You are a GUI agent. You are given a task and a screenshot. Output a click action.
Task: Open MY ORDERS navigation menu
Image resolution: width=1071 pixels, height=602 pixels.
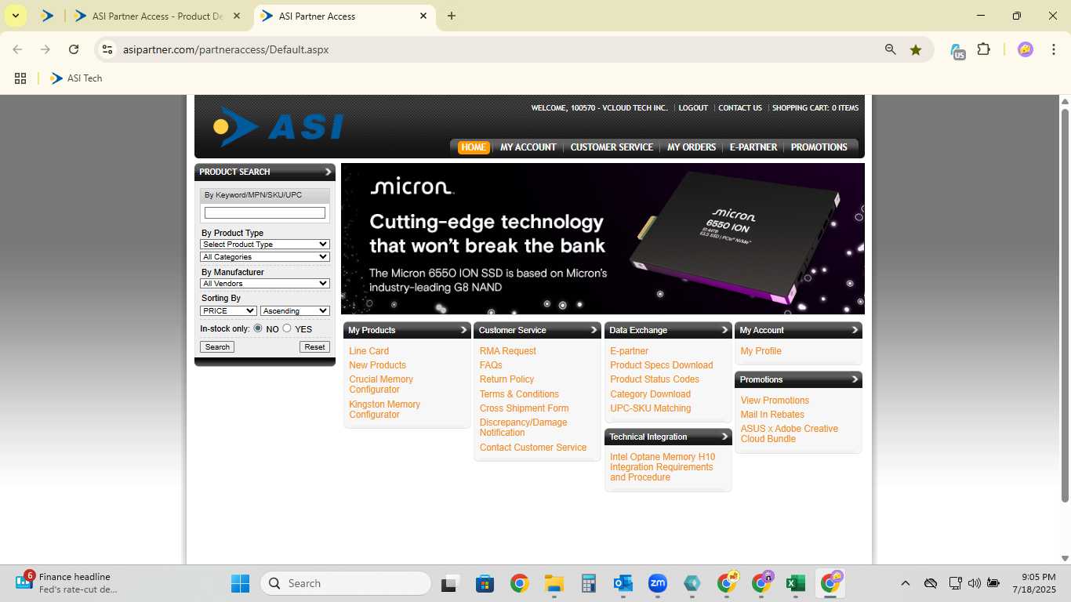pyautogui.click(x=692, y=147)
